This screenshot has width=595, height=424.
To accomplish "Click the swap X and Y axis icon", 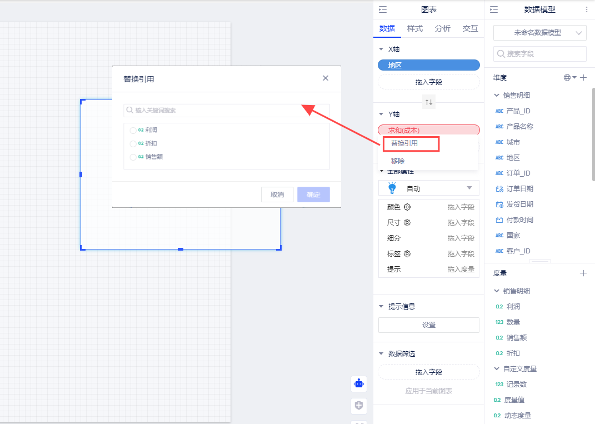I will point(428,102).
